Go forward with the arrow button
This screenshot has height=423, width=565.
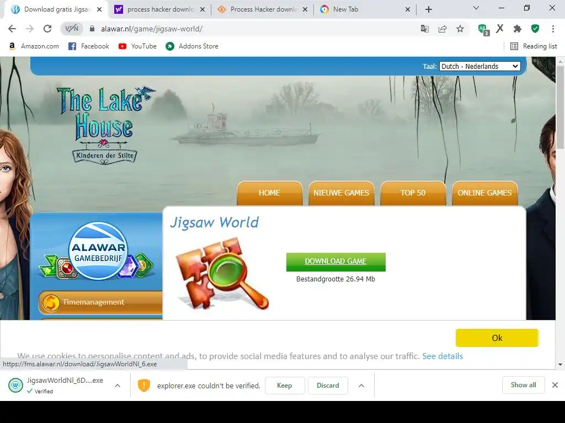pos(30,29)
